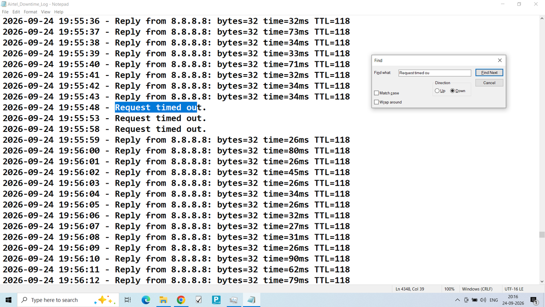The height and width of the screenshot is (307, 545).
Task: Switch to Google Chrome on the taskbar
Action: click(181, 300)
